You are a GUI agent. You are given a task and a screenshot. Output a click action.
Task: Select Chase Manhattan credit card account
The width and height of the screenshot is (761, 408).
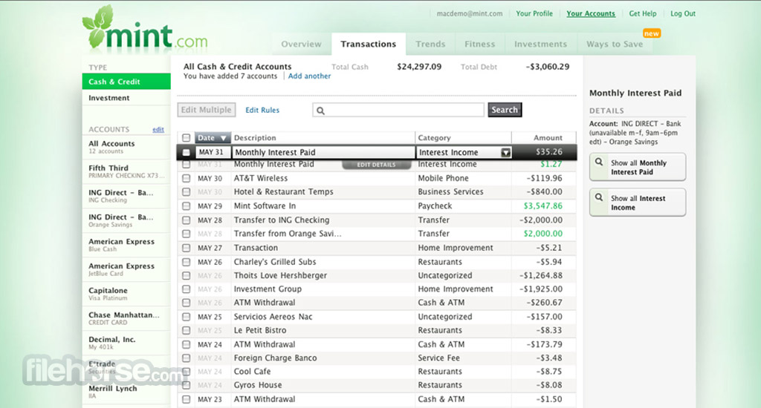[x=126, y=318]
